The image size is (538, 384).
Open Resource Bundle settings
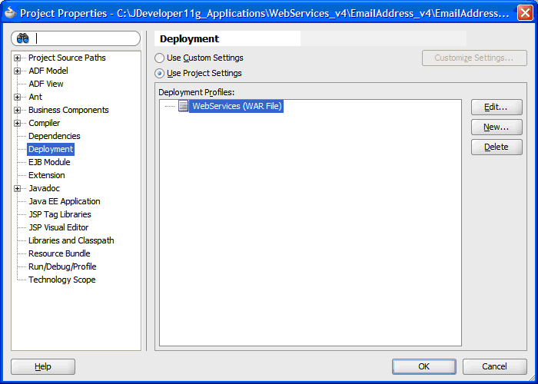click(x=59, y=253)
